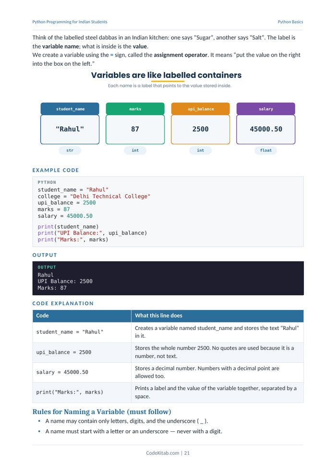Click the "Rahul" value box in the diagram
The image size is (336, 475).
click(x=70, y=130)
